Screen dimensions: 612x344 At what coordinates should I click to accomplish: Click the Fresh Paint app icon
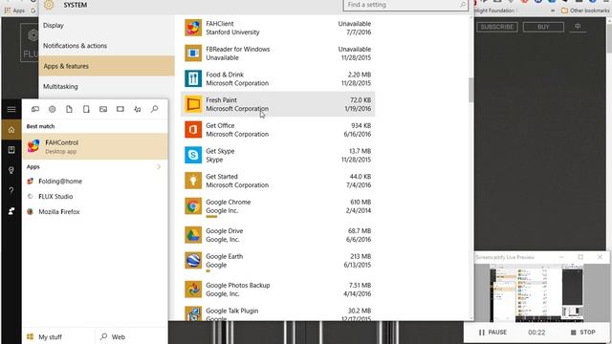193,104
